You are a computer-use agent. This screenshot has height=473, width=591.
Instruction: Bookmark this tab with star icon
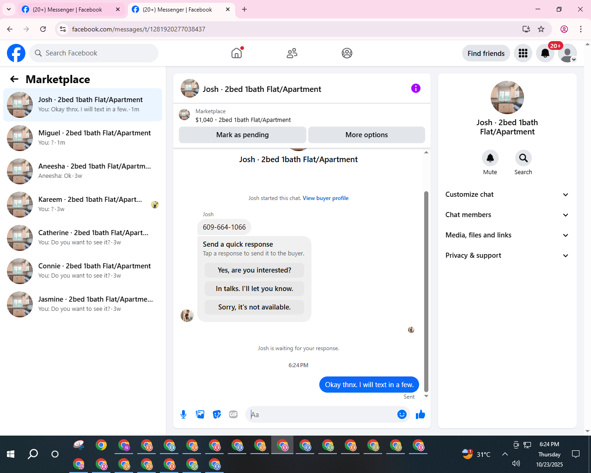click(541, 29)
